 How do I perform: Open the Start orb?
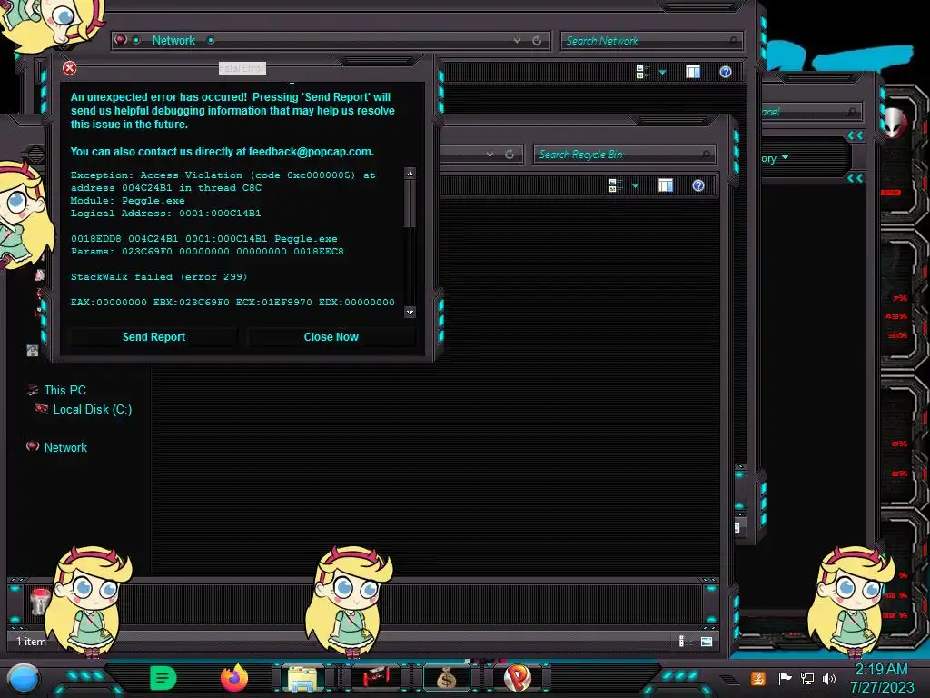(24, 679)
